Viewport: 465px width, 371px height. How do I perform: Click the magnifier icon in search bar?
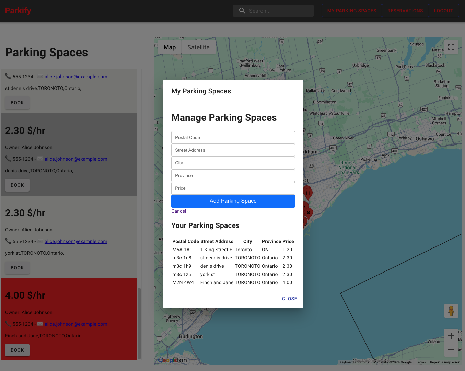(x=242, y=11)
